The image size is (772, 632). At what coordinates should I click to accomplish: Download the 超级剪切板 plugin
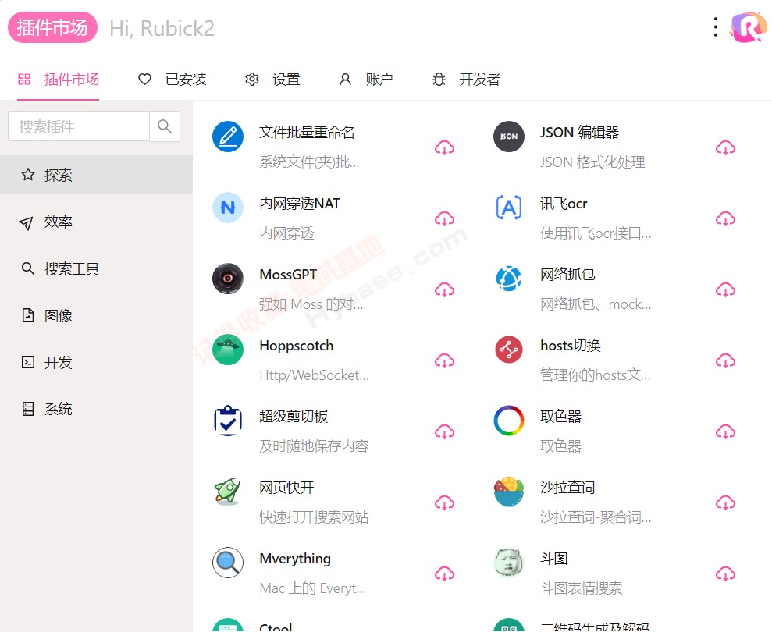click(x=444, y=431)
